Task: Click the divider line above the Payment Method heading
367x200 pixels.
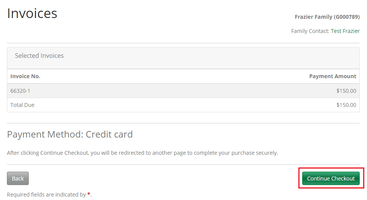Action: tap(183, 123)
